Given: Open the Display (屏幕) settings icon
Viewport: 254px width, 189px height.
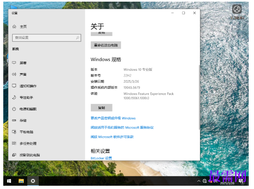Looking at the screenshot, I should [14, 63].
